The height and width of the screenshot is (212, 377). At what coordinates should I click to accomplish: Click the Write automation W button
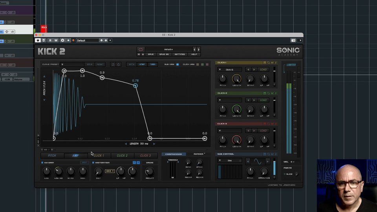pos(56,40)
